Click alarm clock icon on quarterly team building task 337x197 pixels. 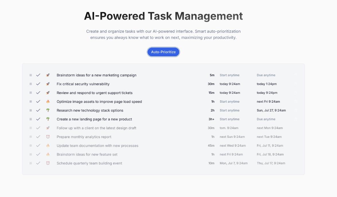[48, 163]
